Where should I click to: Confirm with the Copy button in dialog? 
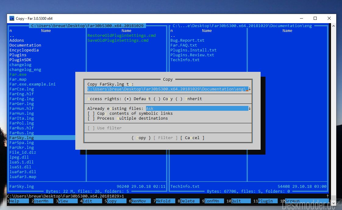[x=141, y=138]
